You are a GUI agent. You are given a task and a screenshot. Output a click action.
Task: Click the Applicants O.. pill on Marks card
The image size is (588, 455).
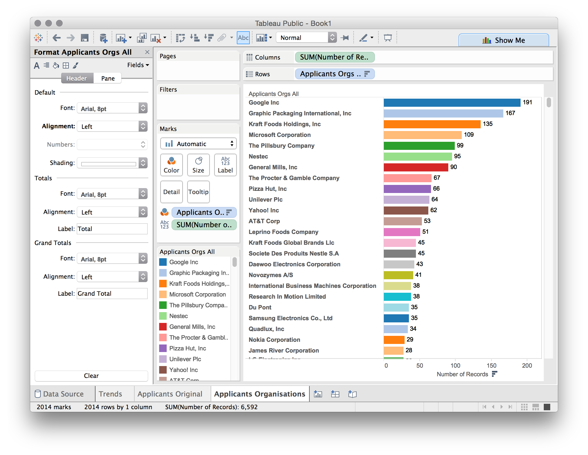[x=204, y=212]
